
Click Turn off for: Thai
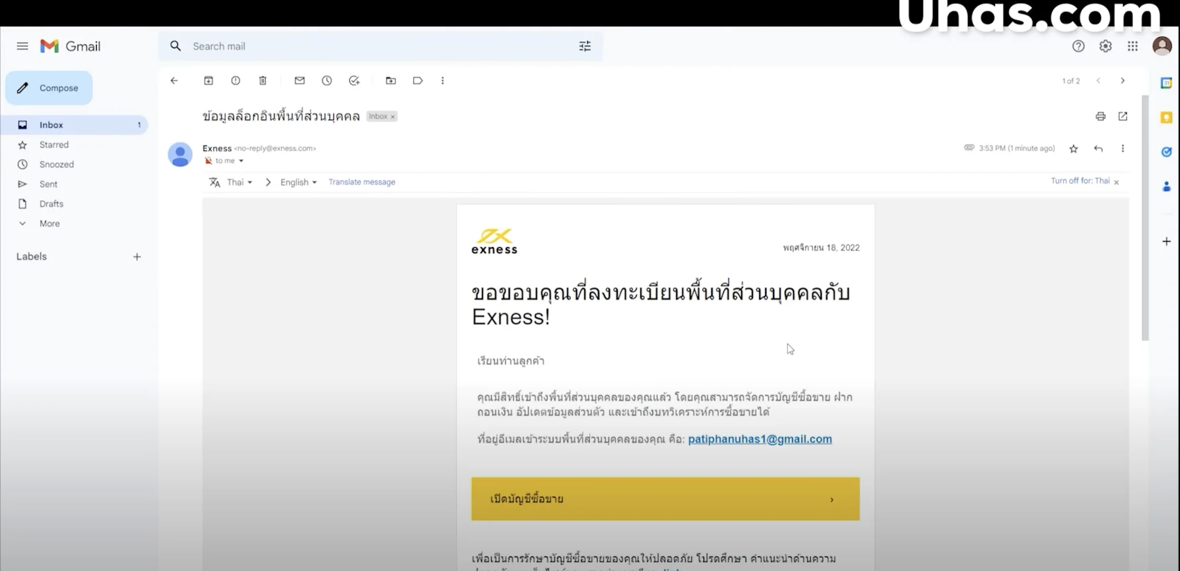pyautogui.click(x=1080, y=181)
